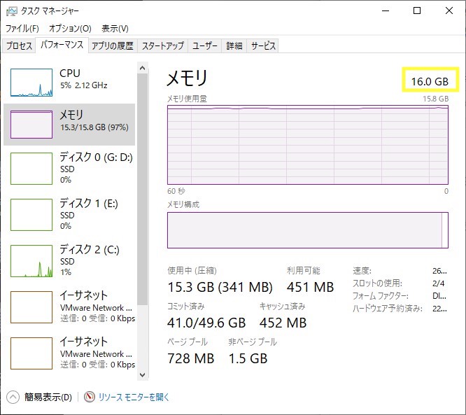The width and height of the screenshot is (466, 415).
Task: Switch to the ユーザー tab
Action: coord(205,45)
